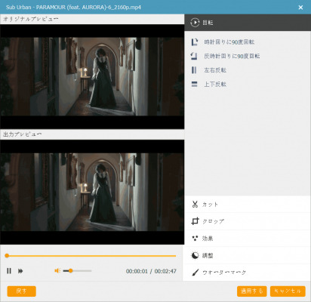The height and width of the screenshot is (302, 311).
Task: Close the video editing dialog
Action: [300, 8]
